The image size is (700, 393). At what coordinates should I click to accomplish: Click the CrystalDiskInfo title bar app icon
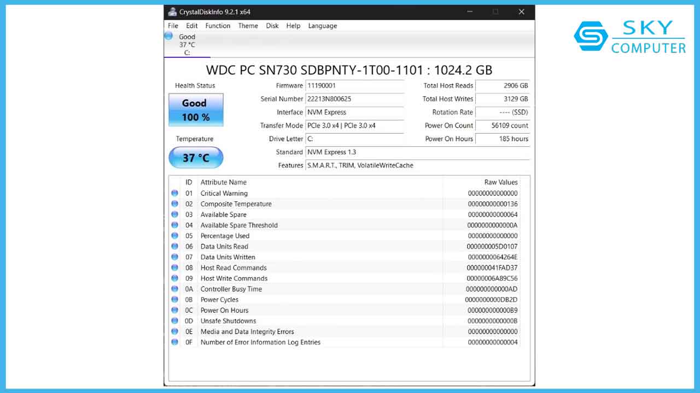[172, 12]
